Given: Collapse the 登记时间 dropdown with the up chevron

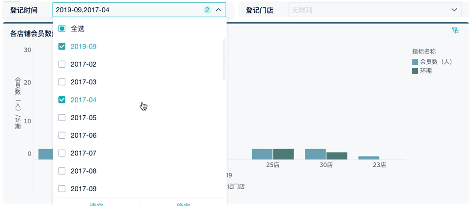Looking at the screenshot, I should point(219,10).
